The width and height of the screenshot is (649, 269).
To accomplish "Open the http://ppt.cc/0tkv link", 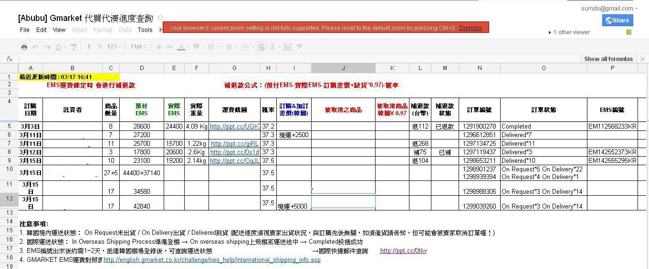I will pos(403,250).
